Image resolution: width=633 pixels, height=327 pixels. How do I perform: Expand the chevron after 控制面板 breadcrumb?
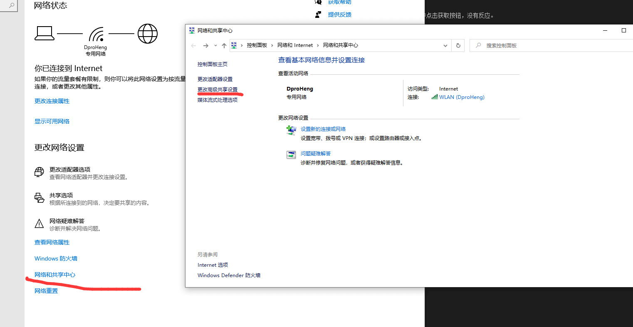point(272,45)
